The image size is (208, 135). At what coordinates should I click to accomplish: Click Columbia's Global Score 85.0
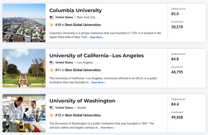click(175, 14)
